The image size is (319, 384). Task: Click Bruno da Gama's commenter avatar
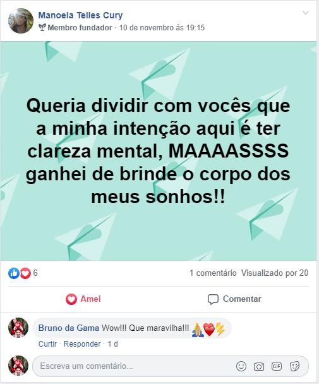(x=18, y=328)
